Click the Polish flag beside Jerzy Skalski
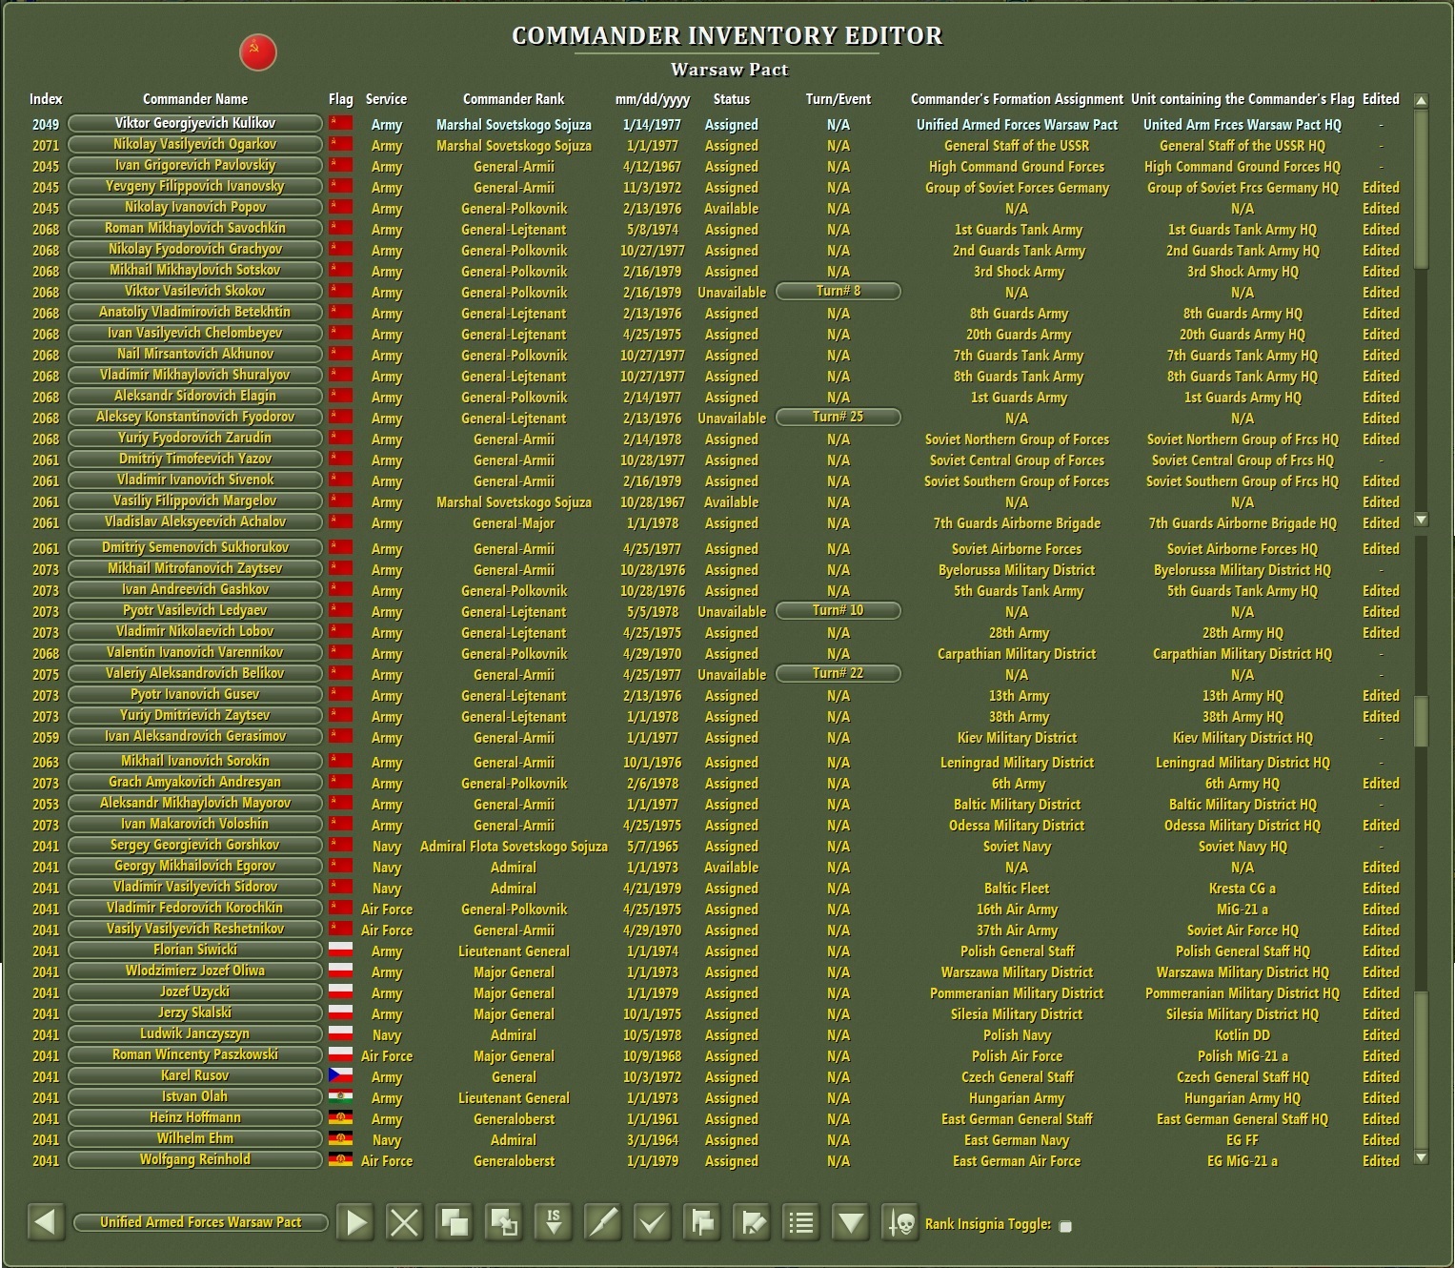The height and width of the screenshot is (1268, 1455). click(340, 1012)
